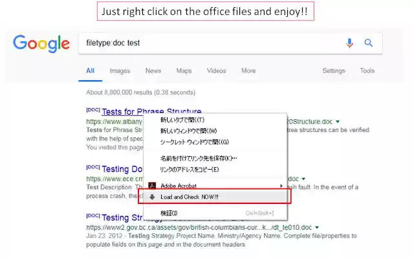Open the 'Testing Str' result link
414x259 pixels.
pos(123,218)
